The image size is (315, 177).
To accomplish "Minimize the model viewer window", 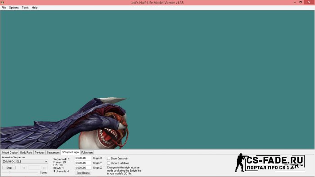I will 295,2.
